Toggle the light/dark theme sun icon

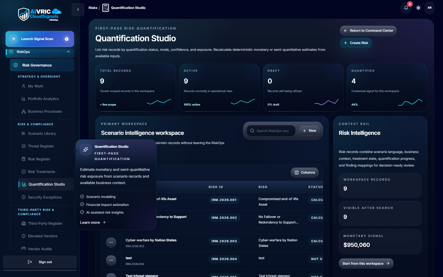(x=418, y=8)
